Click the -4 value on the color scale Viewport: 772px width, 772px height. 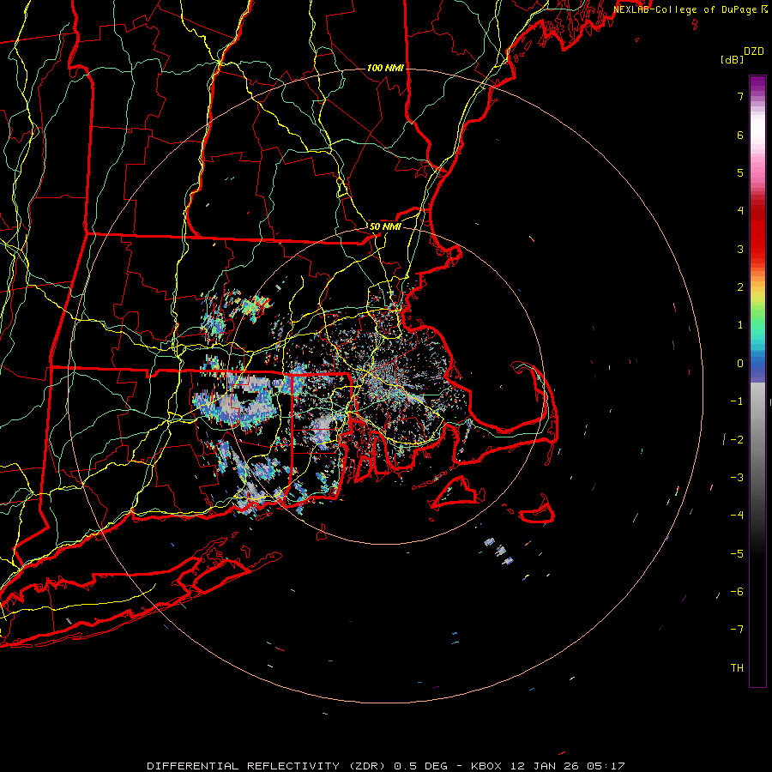click(x=737, y=515)
